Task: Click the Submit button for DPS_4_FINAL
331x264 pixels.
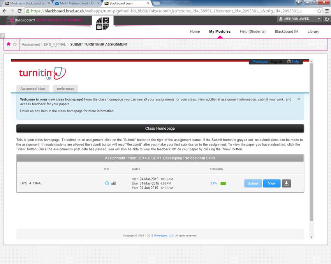Action: [253, 183]
